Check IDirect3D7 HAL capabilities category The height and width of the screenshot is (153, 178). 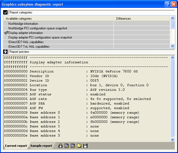click(x=6, y=42)
